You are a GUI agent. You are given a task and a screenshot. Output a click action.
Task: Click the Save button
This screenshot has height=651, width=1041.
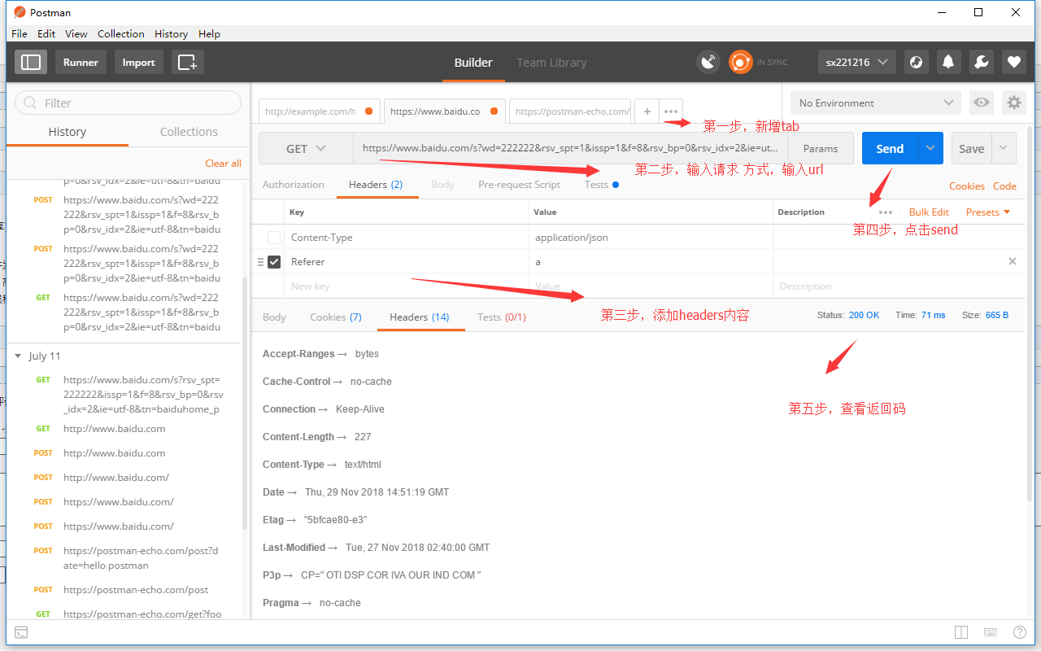point(972,148)
